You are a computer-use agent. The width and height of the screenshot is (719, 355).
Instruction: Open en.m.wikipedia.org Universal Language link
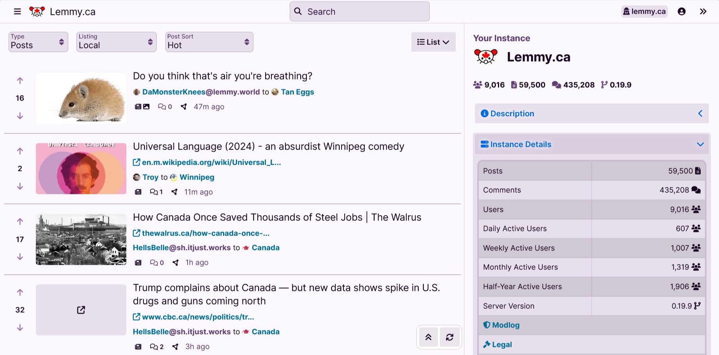[207, 162]
